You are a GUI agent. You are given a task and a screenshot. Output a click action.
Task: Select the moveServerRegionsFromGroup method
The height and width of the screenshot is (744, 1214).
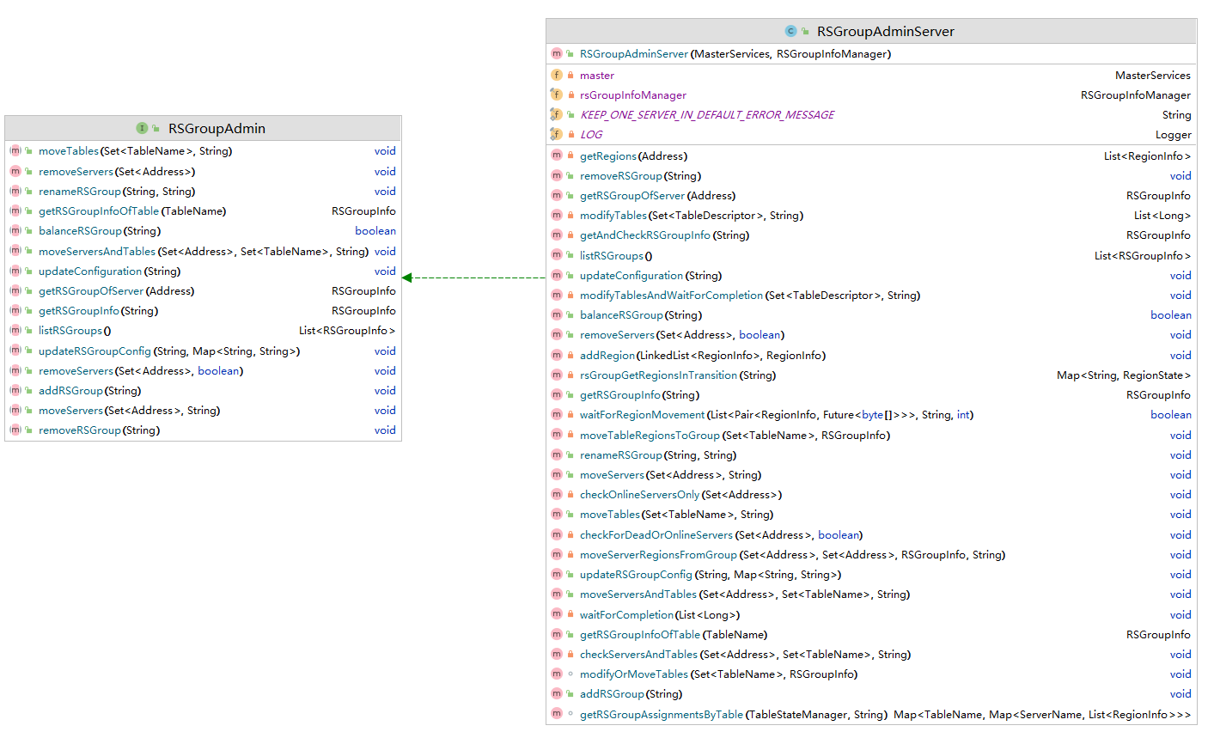coord(658,555)
